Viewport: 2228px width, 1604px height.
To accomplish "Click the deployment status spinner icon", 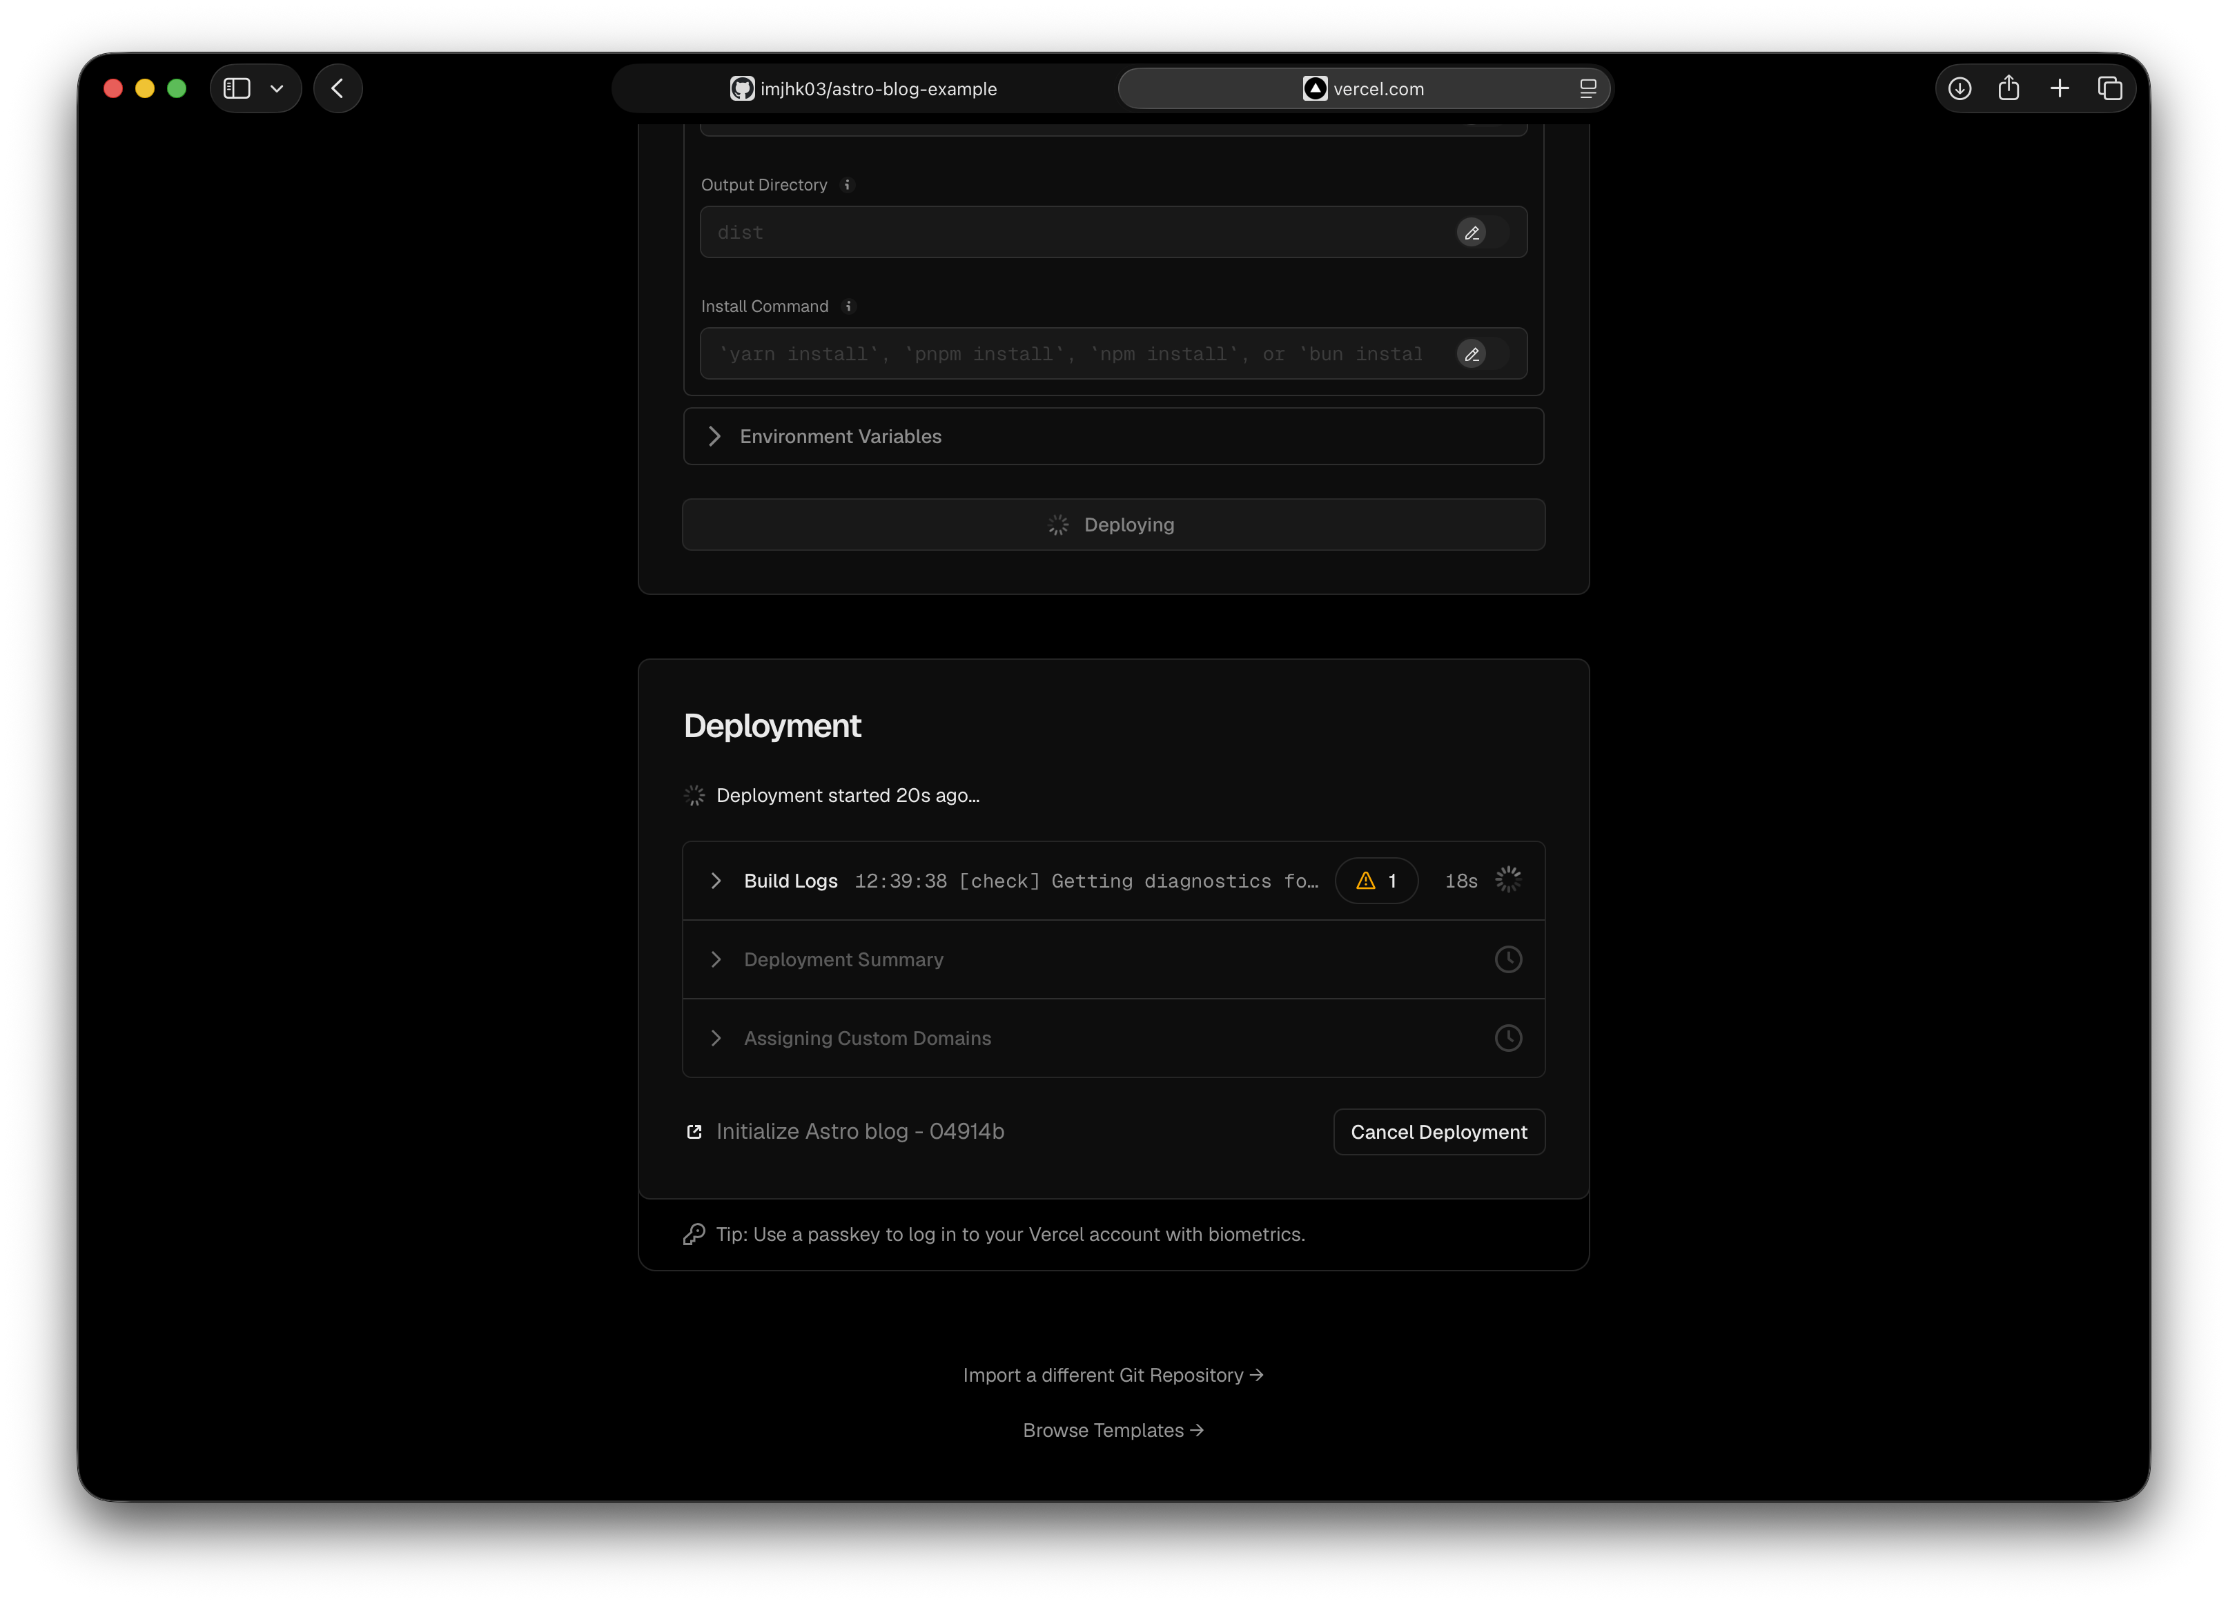I will coord(694,796).
